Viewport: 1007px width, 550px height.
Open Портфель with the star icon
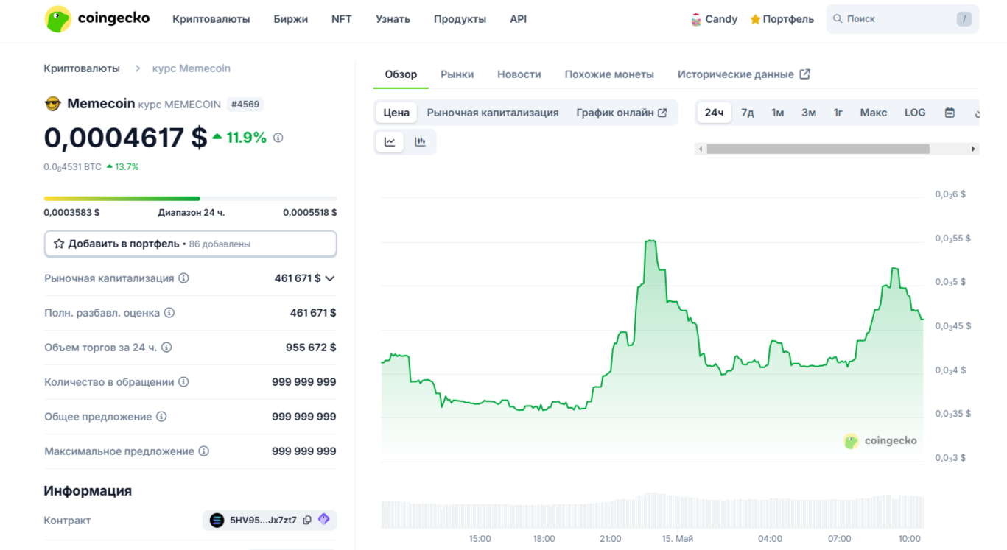tap(782, 19)
